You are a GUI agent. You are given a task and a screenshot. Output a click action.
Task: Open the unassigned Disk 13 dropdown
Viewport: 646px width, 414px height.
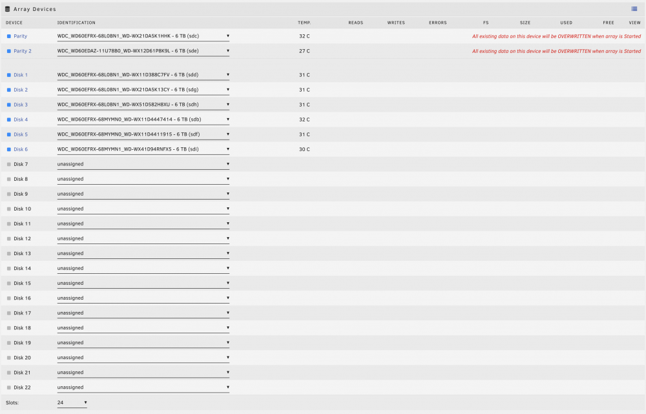143,253
